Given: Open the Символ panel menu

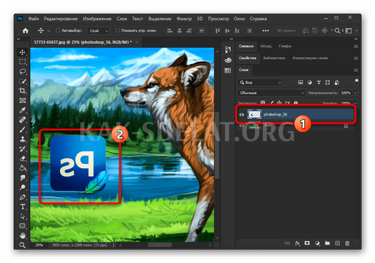Looking at the screenshot, I should coord(356,46).
